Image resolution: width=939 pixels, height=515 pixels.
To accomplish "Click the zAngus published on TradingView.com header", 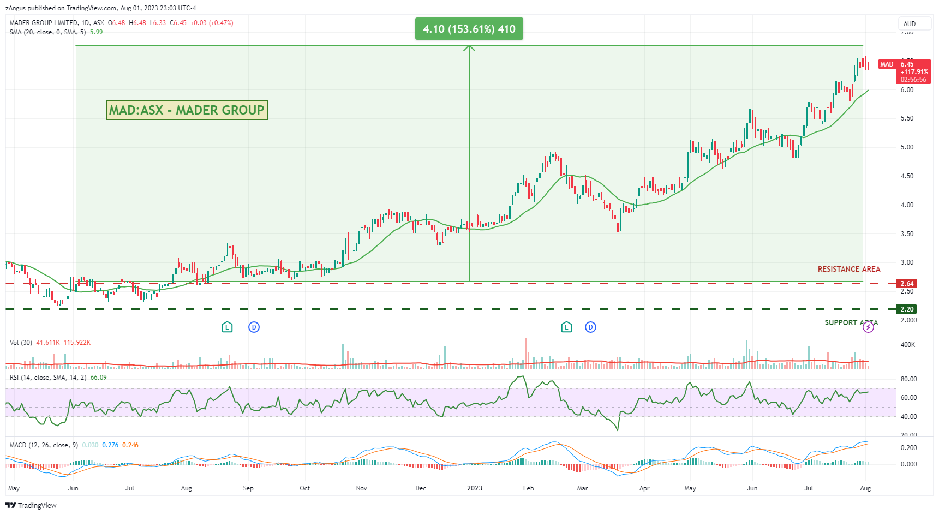I will (100, 8).
